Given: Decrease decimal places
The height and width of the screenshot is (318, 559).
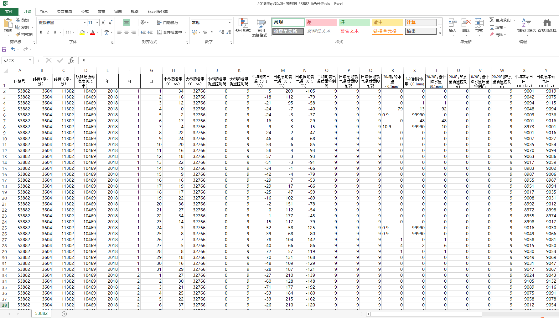Looking at the screenshot, I should coord(229,32).
